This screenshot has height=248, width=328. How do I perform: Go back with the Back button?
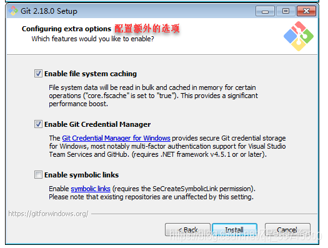pos(187,230)
